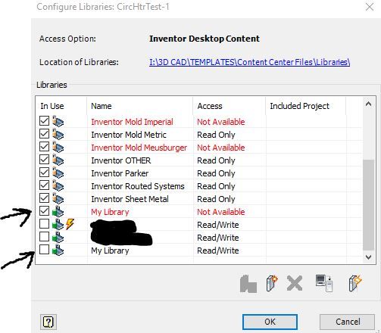Click the grayed-out Library Tools icon
The width and height of the screenshot is (381, 333).
(248, 284)
